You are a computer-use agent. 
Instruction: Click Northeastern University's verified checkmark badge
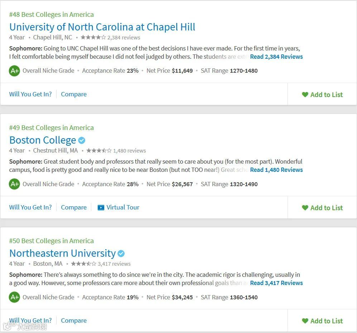tap(121, 254)
